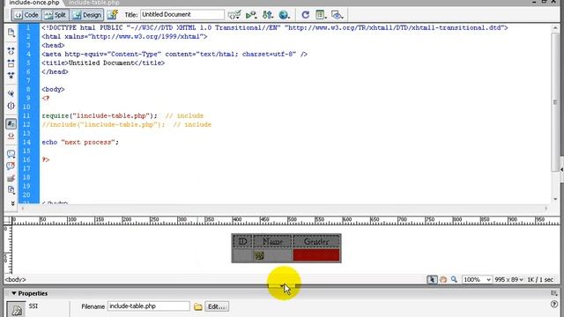Click the SSI include icon in Properties

click(16, 310)
